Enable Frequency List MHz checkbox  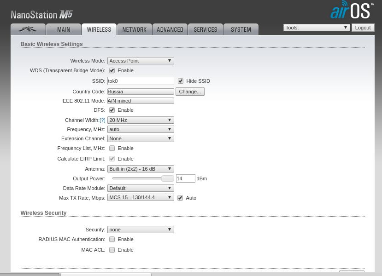point(112,149)
